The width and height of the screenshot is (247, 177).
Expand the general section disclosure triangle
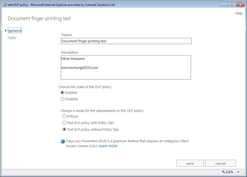pos(6,30)
